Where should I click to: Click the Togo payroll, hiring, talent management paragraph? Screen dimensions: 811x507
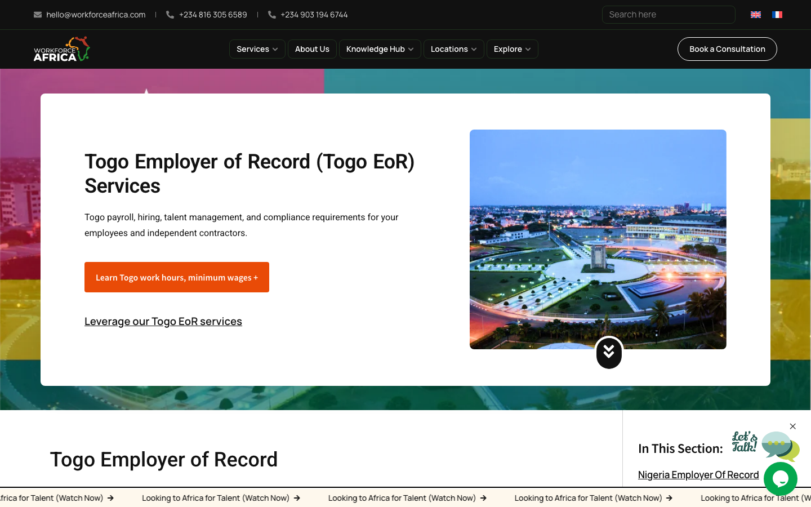tap(242, 225)
